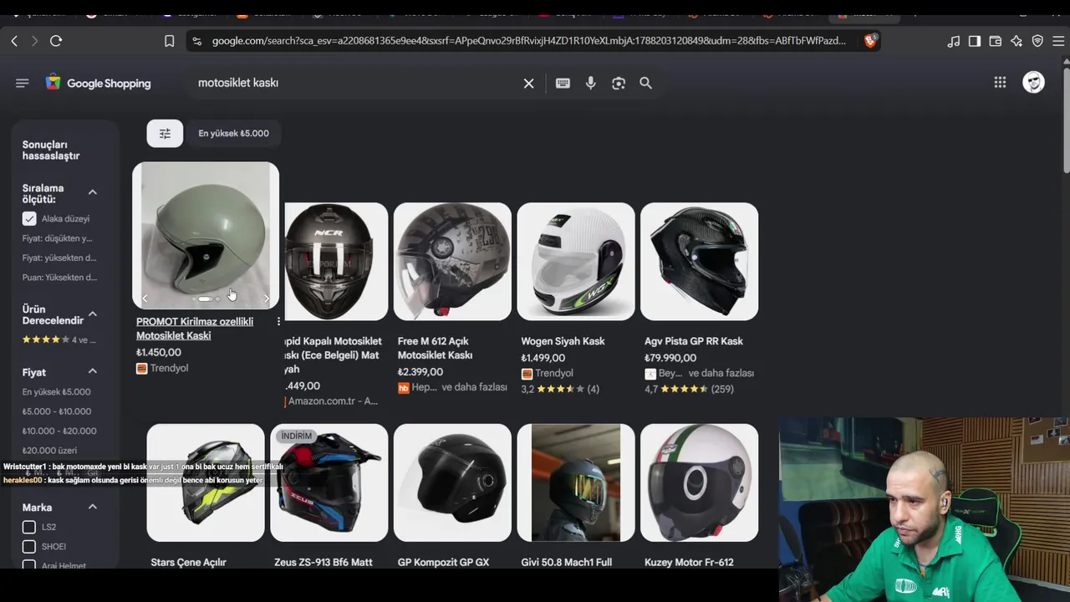Viewport: 1070px width, 602px height.
Task: Select the ₺10.000 - ₺20.000 price range
Action: click(x=59, y=431)
